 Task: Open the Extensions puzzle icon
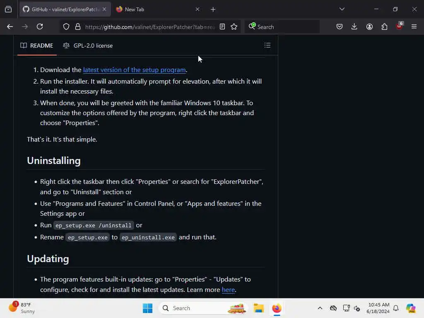coord(384,26)
